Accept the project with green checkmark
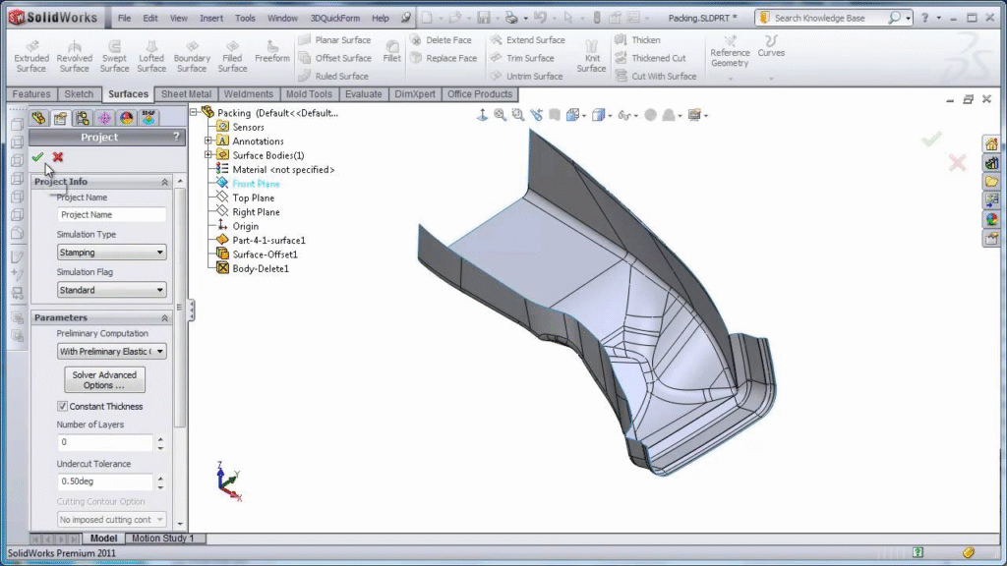This screenshot has width=1007, height=566. (x=37, y=157)
